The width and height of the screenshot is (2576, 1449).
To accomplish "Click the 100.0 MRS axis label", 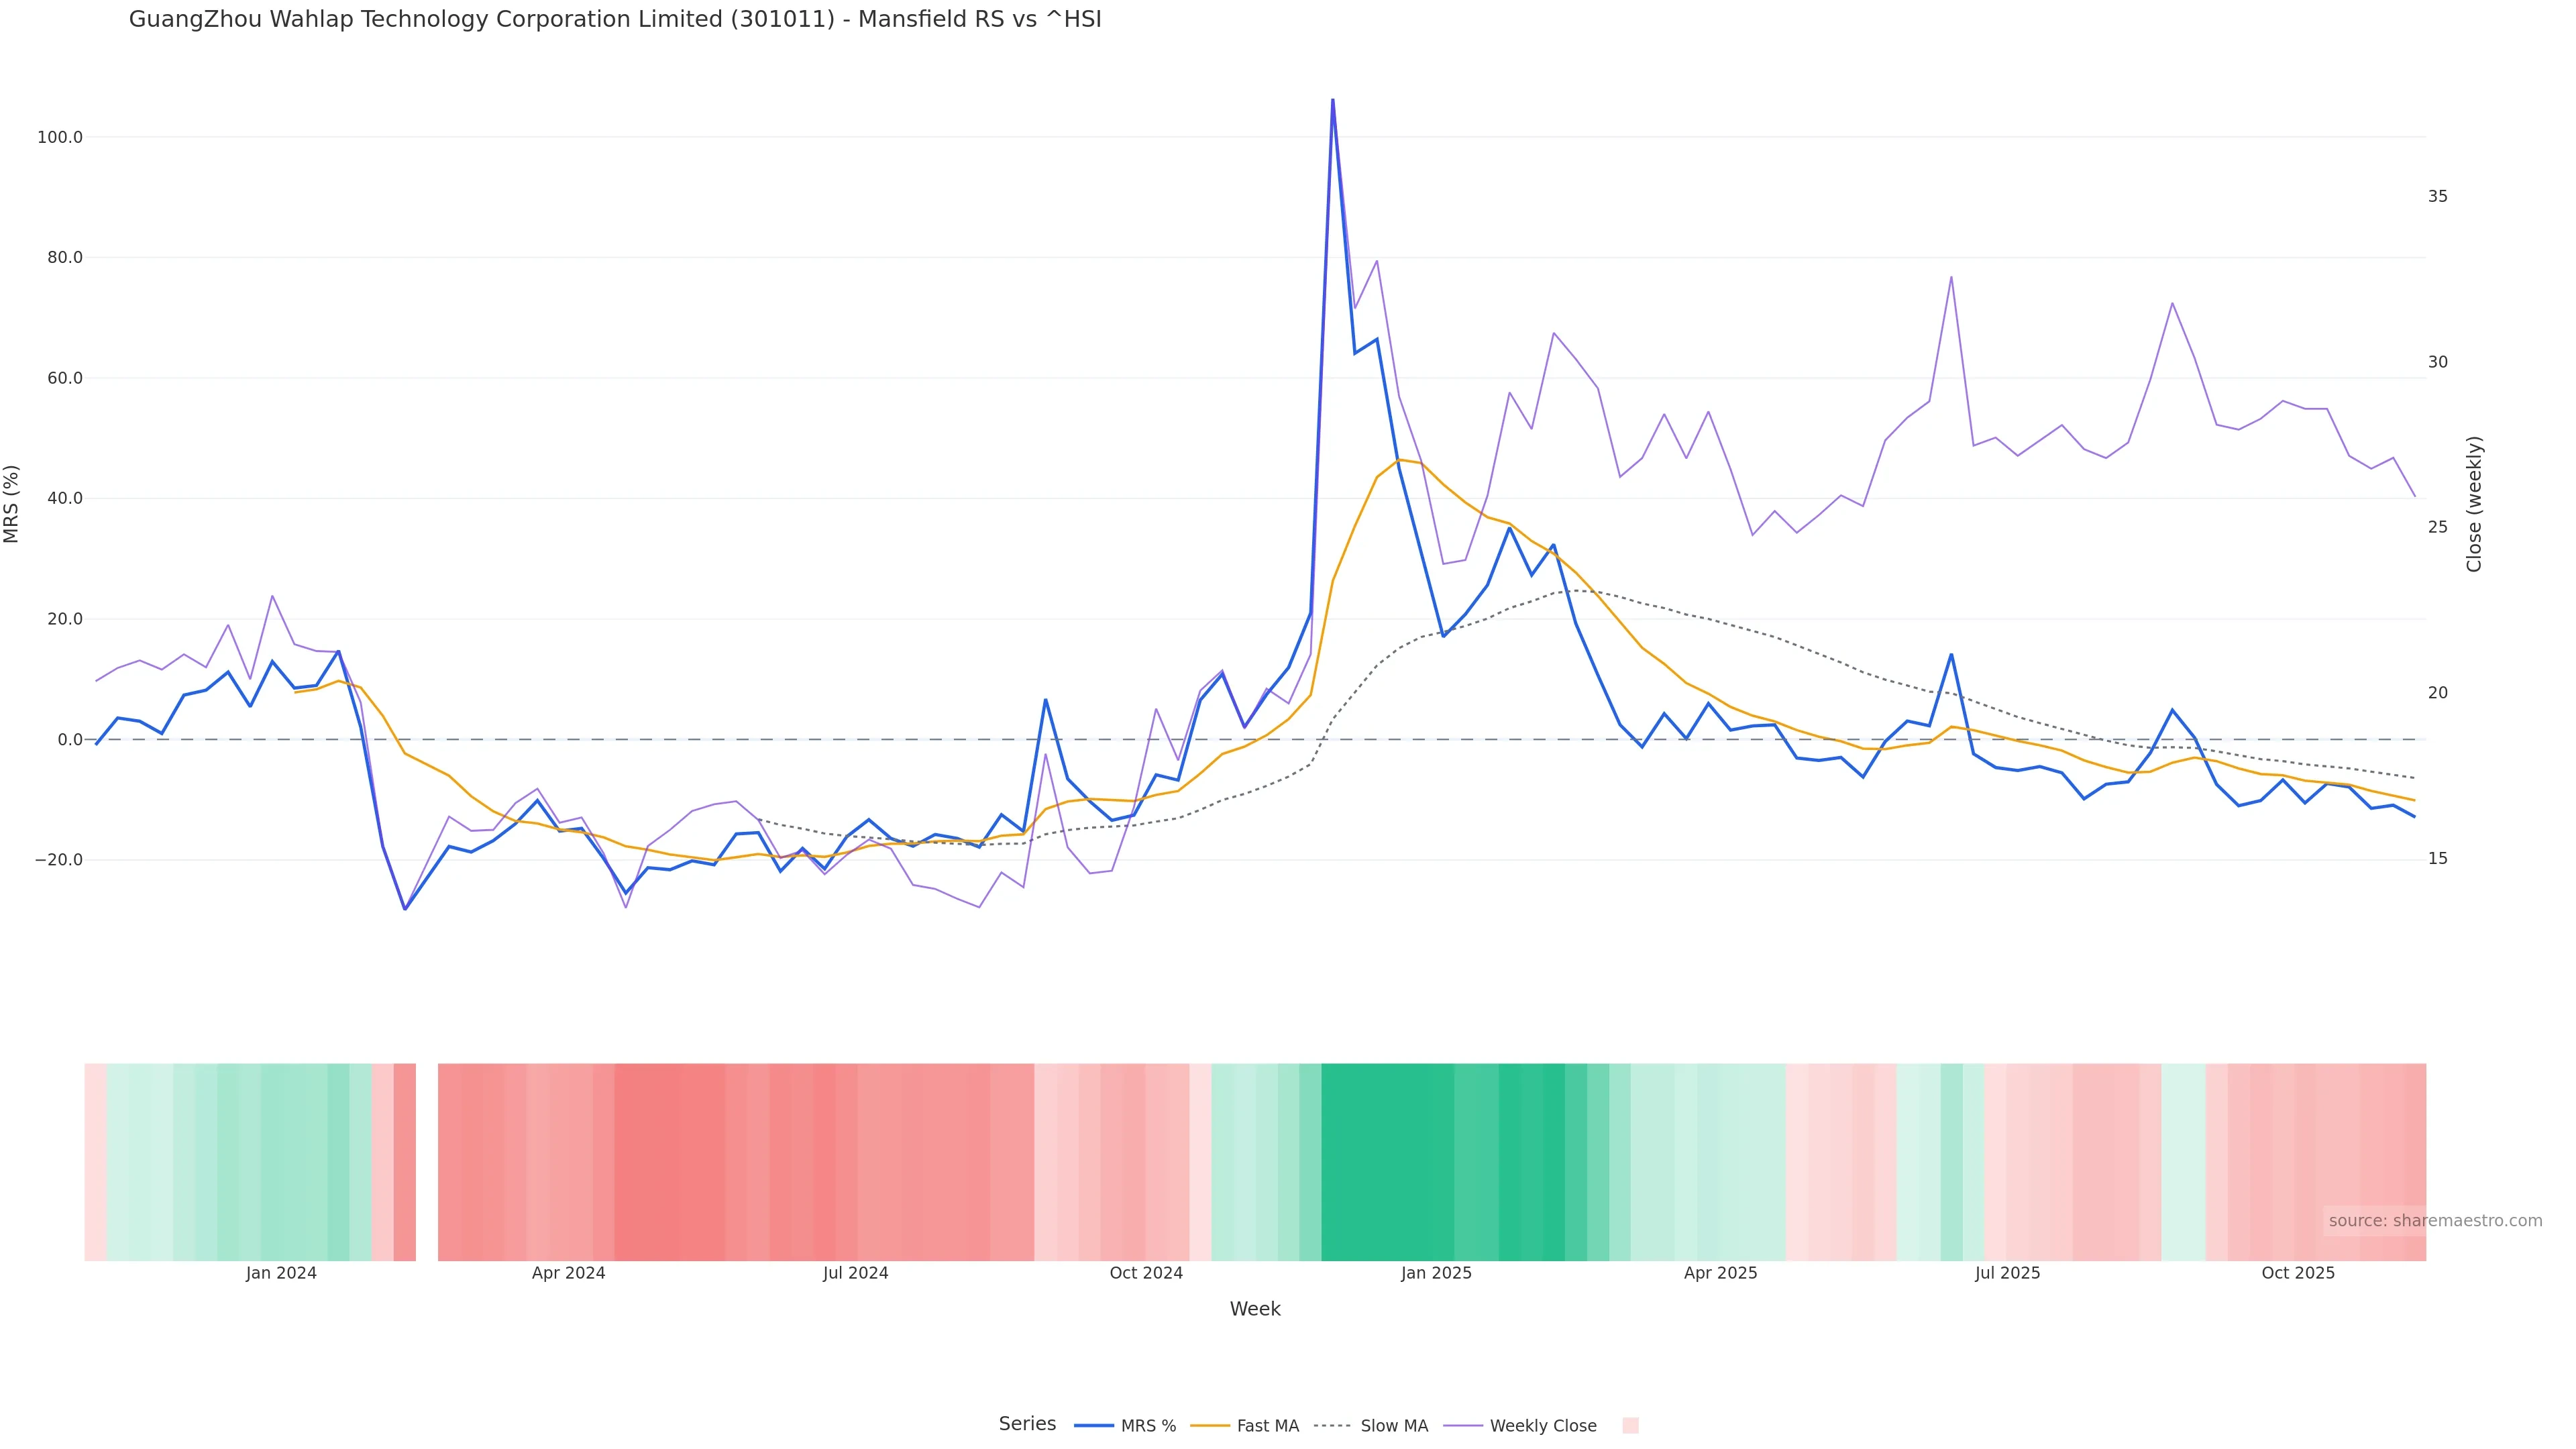I will pos(60,137).
